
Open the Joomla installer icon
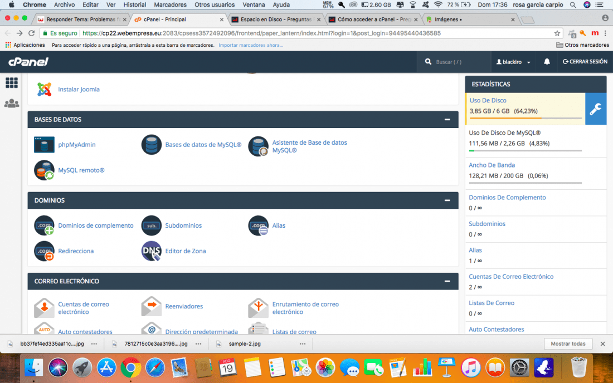click(x=44, y=90)
